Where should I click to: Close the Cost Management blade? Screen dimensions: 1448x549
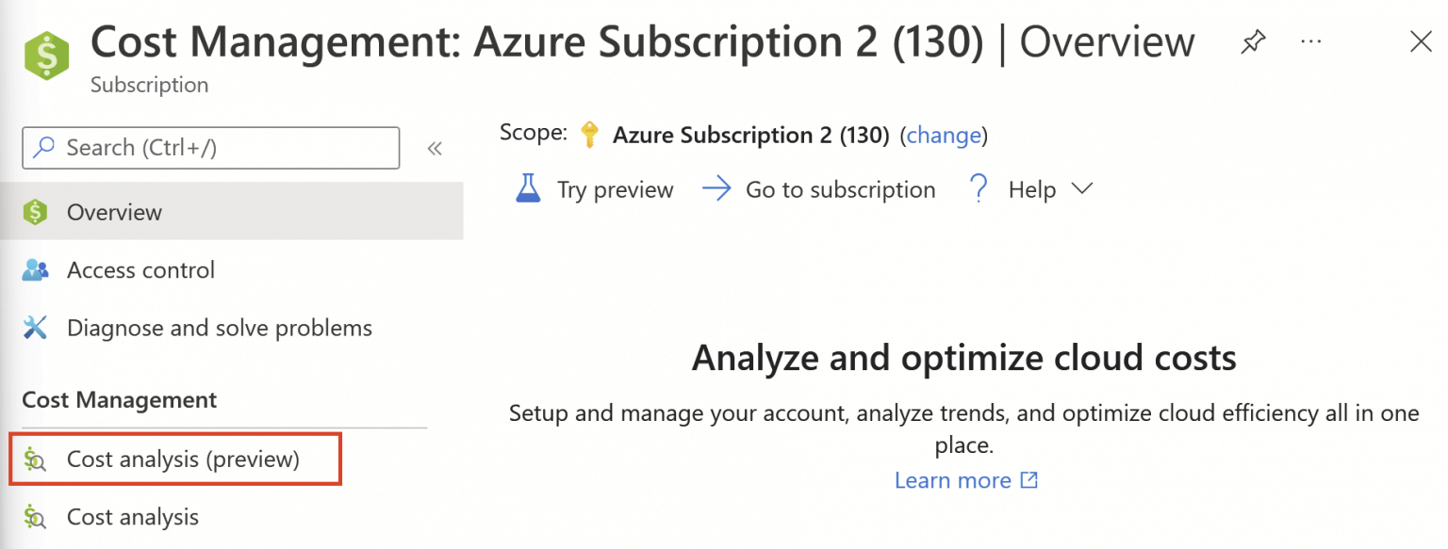(1421, 41)
